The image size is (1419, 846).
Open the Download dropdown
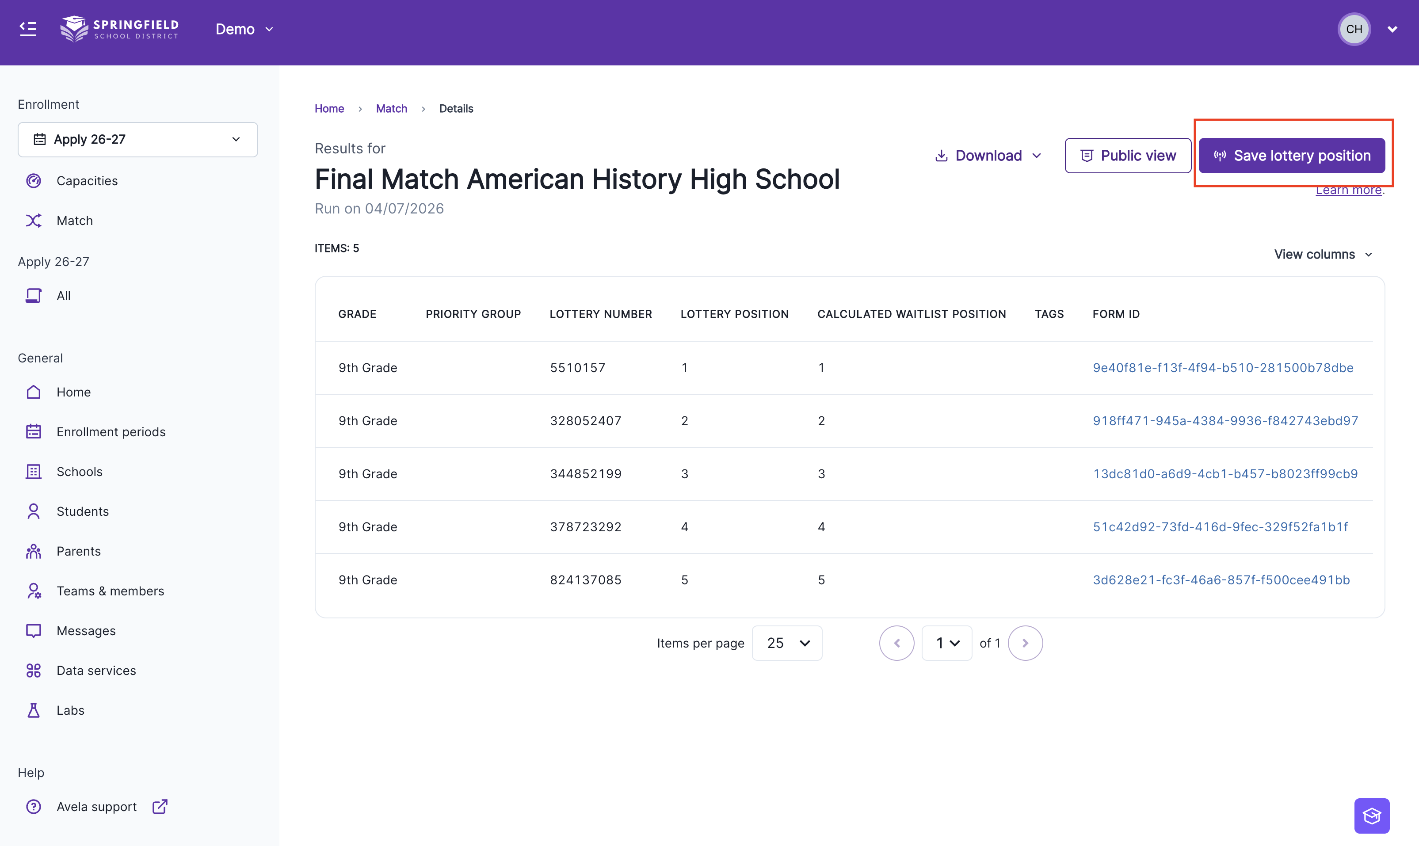(x=988, y=156)
